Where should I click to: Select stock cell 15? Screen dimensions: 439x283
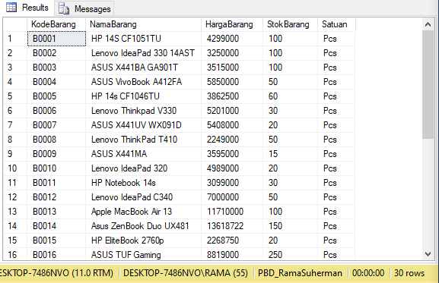click(291, 154)
